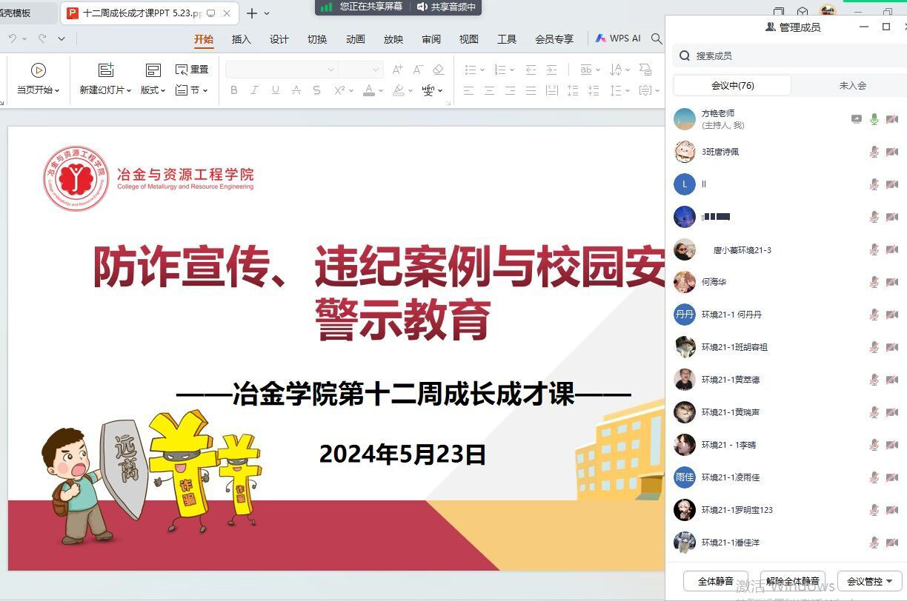The height and width of the screenshot is (601, 907).
Task: Click the 当页开始 slideshow play icon
Action: pyautogui.click(x=39, y=70)
